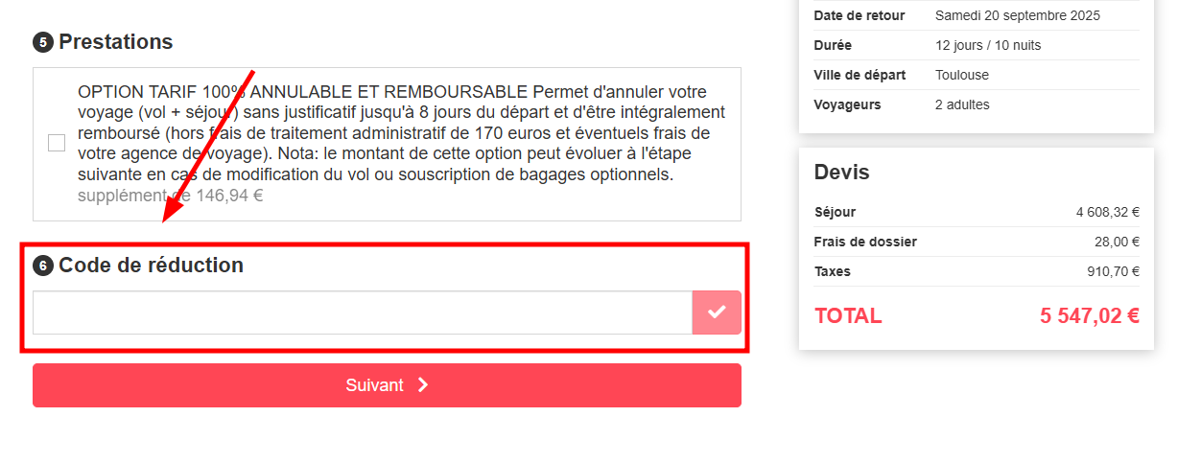
Task: Click the departure city Toulouse
Action: click(x=961, y=75)
